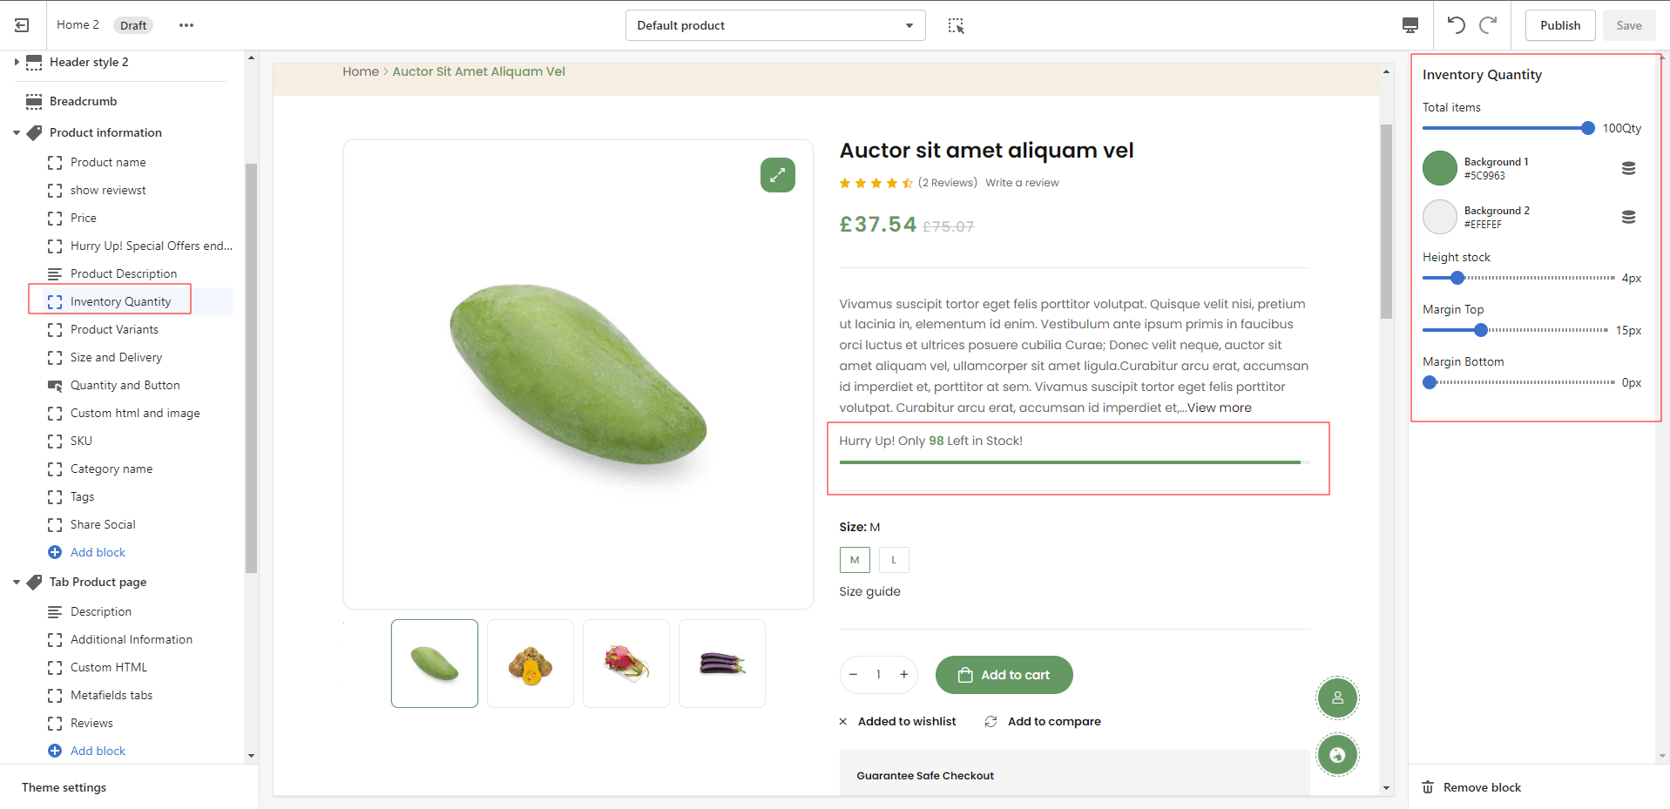The width and height of the screenshot is (1670, 809).
Task: Open the three-dot more actions menu
Action: click(x=186, y=25)
